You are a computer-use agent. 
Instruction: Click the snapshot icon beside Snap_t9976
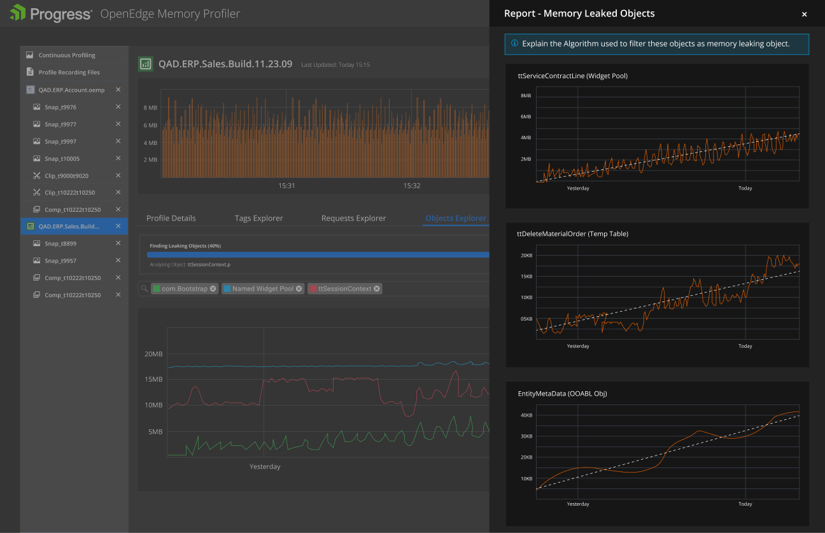pos(37,107)
